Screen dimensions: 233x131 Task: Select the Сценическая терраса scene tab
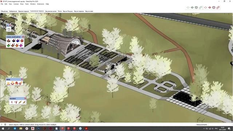point(37,11)
